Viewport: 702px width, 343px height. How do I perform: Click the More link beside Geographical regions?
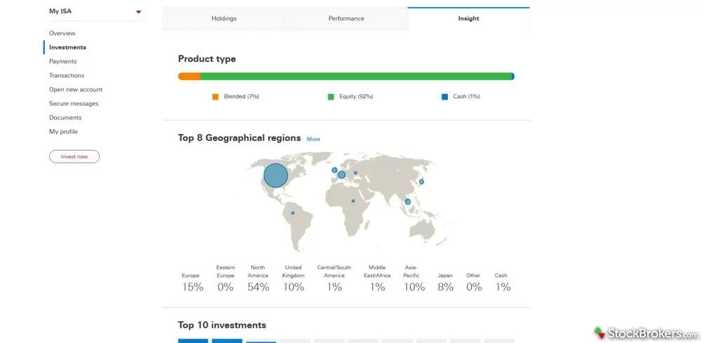(313, 139)
